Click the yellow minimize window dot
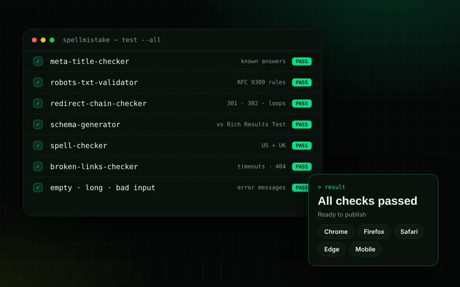The width and height of the screenshot is (460, 287). (43, 40)
